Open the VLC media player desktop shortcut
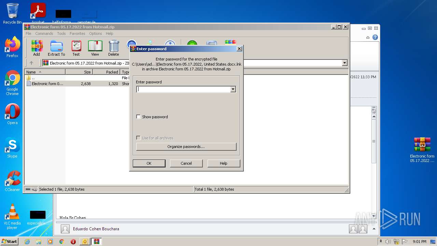Image resolution: width=437 pixels, height=246 pixels. click(12, 217)
